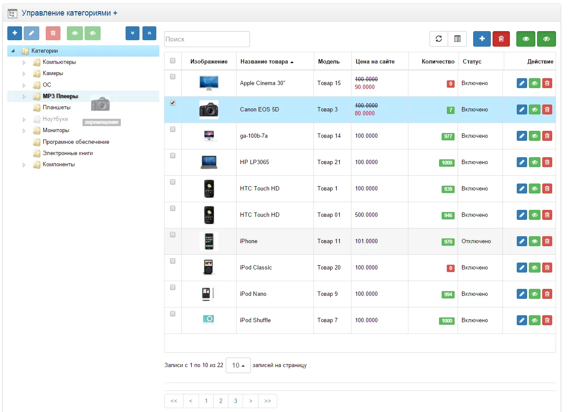Sort by Название товара column header
The width and height of the screenshot is (569, 412).
(264, 62)
